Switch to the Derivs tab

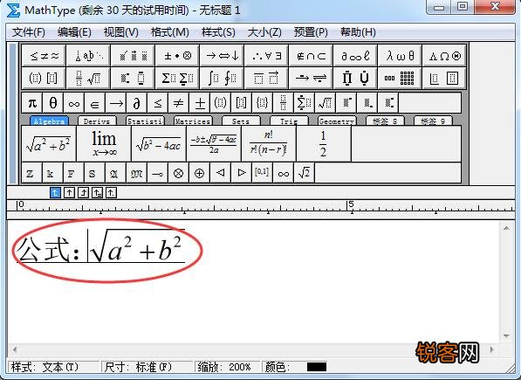[97, 121]
